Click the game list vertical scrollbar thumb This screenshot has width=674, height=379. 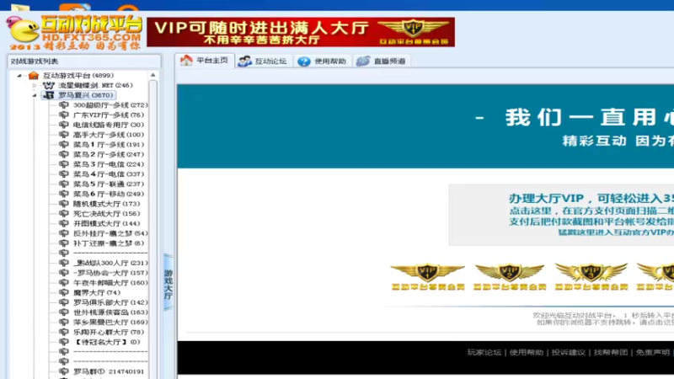153,230
